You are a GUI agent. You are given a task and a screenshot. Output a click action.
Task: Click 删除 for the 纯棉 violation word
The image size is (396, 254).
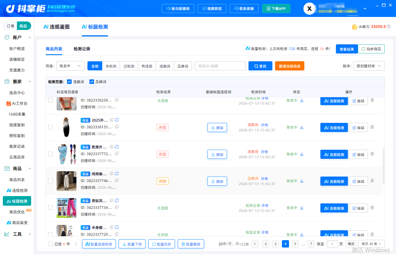(x=217, y=181)
